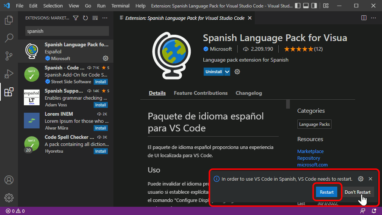Open manage gear for Spanish Language Pack list item

106,58
